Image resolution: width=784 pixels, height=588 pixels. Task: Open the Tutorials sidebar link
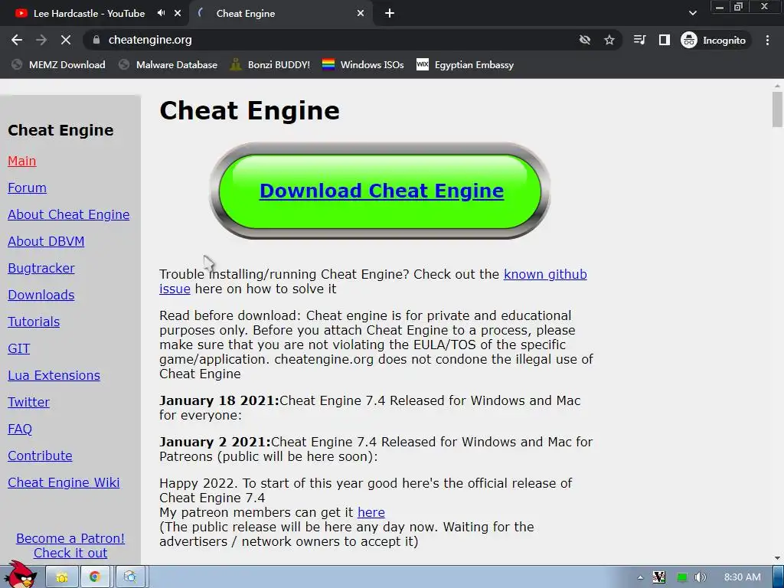click(34, 322)
